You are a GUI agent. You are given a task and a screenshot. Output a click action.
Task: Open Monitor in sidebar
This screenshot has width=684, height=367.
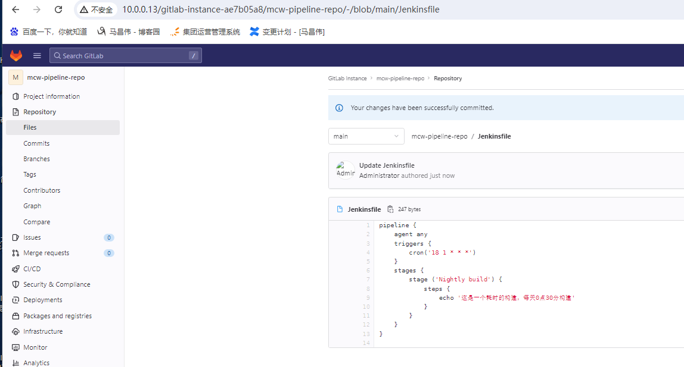coord(35,347)
